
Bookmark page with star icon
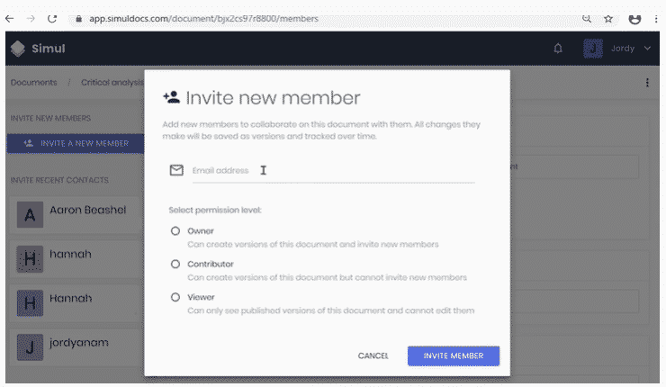(x=608, y=19)
